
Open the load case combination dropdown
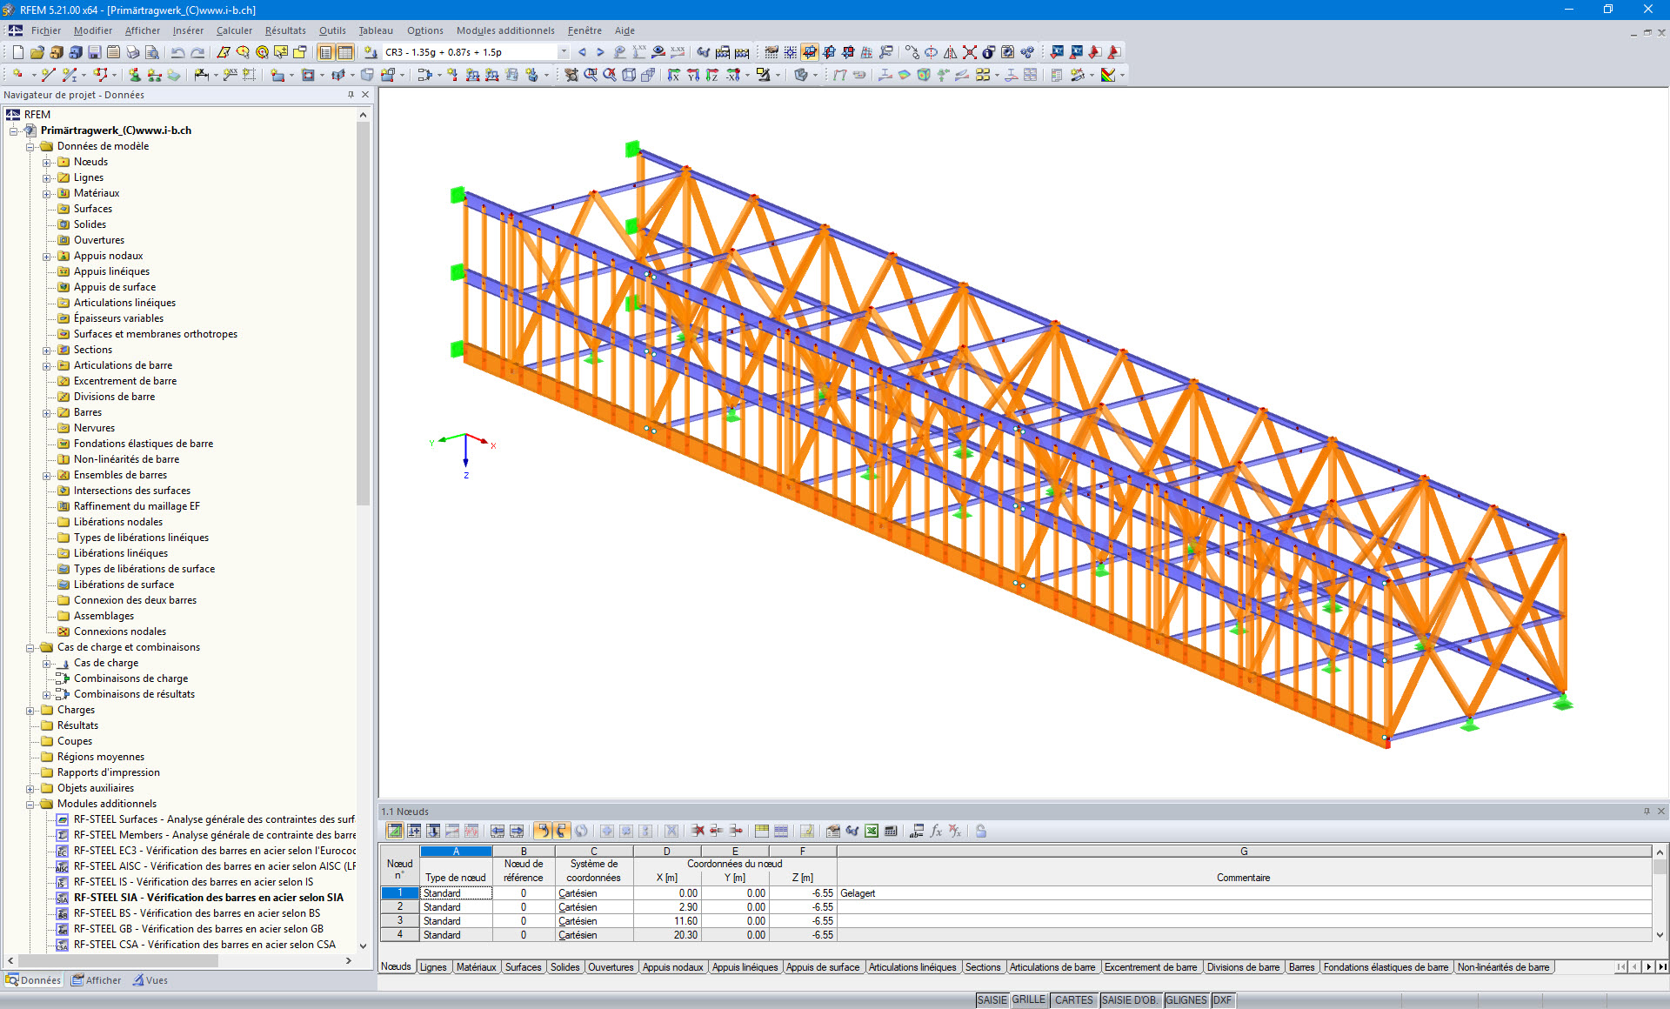point(563,51)
